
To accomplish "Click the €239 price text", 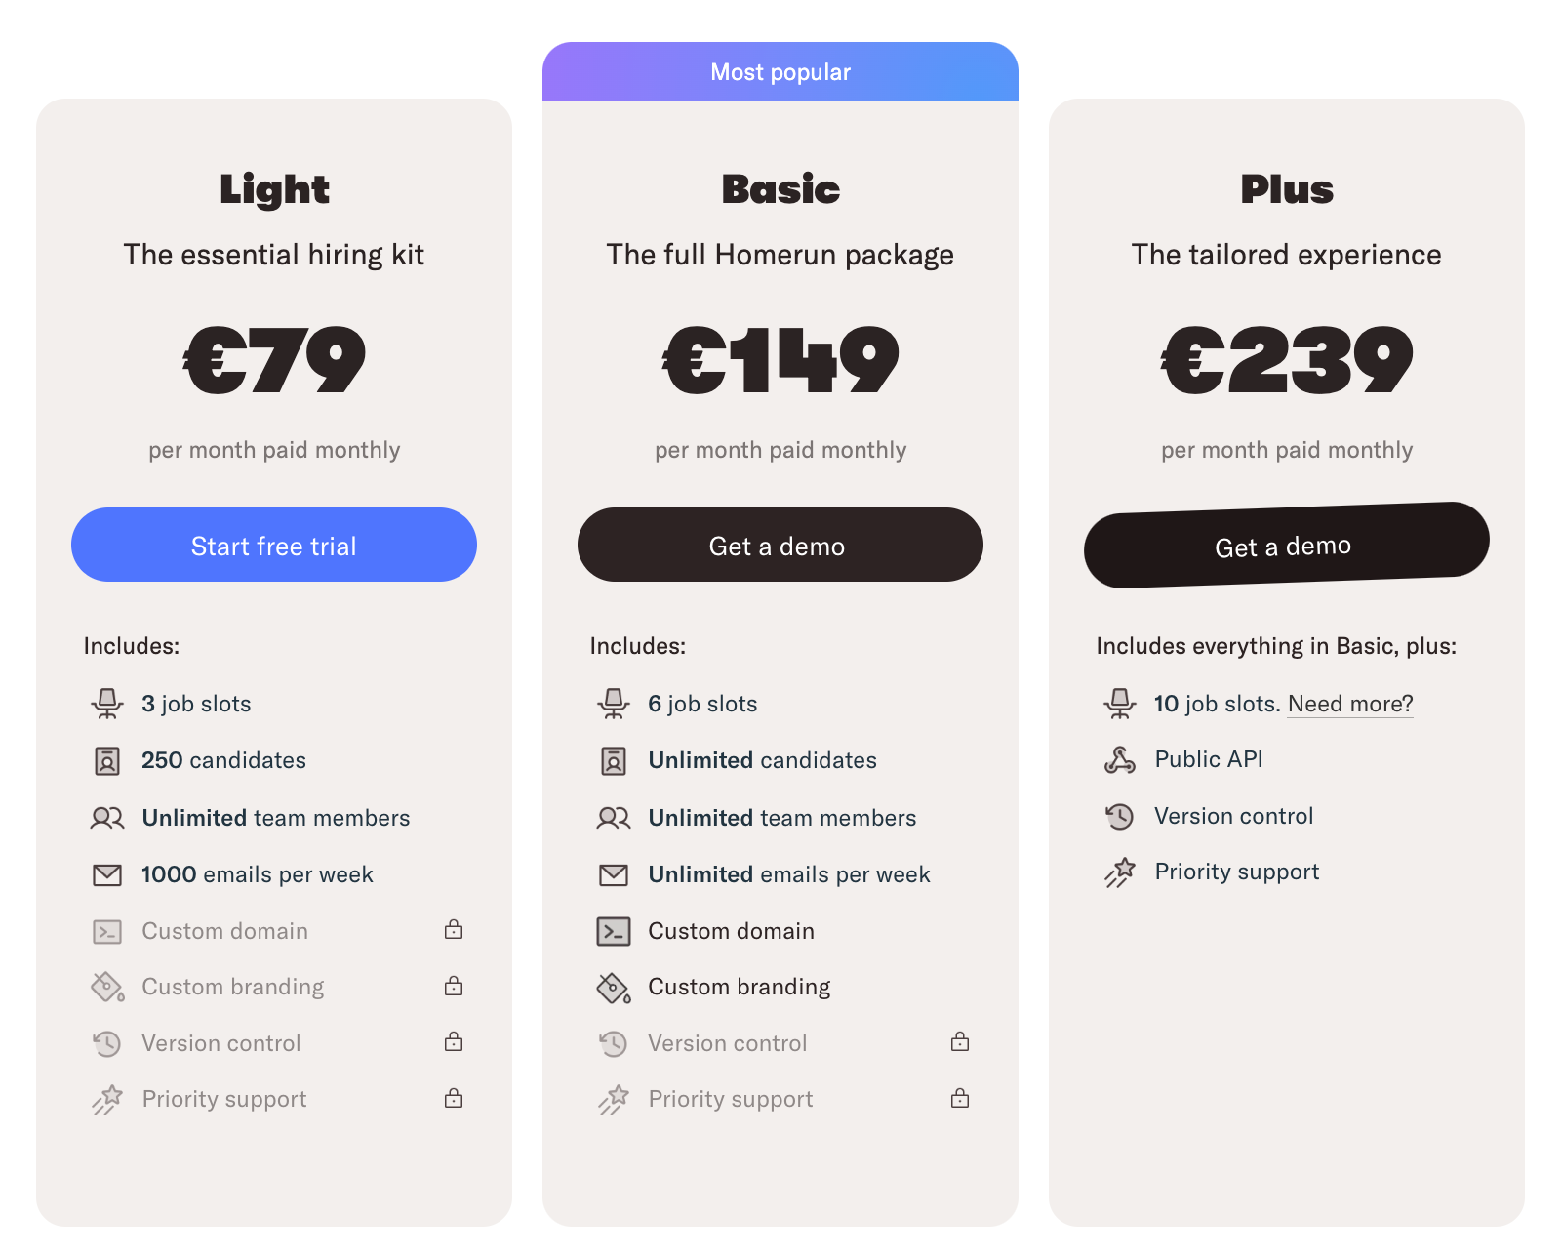I will pos(1286,360).
